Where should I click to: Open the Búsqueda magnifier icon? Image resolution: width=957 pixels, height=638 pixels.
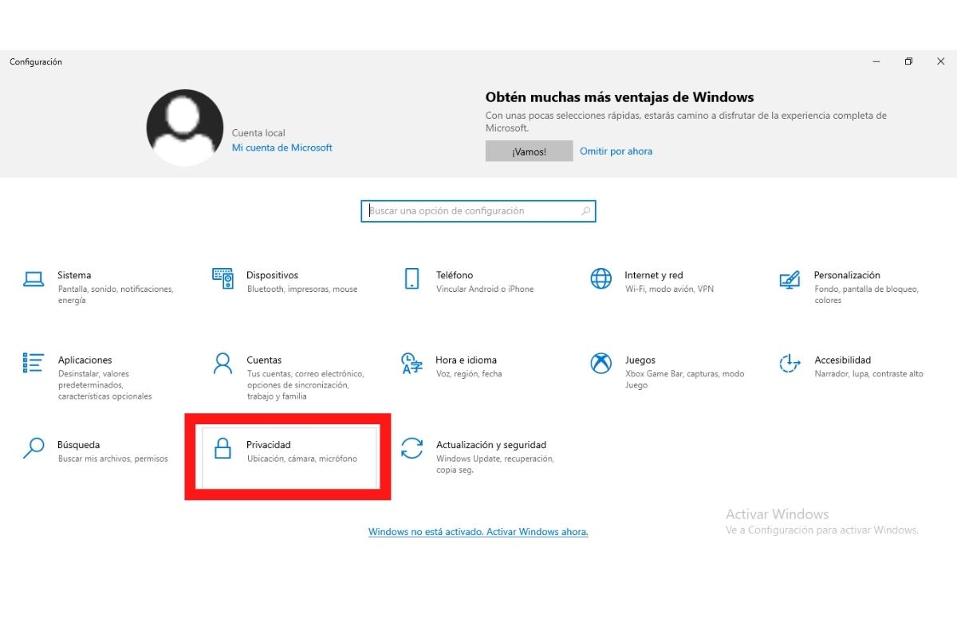33,448
